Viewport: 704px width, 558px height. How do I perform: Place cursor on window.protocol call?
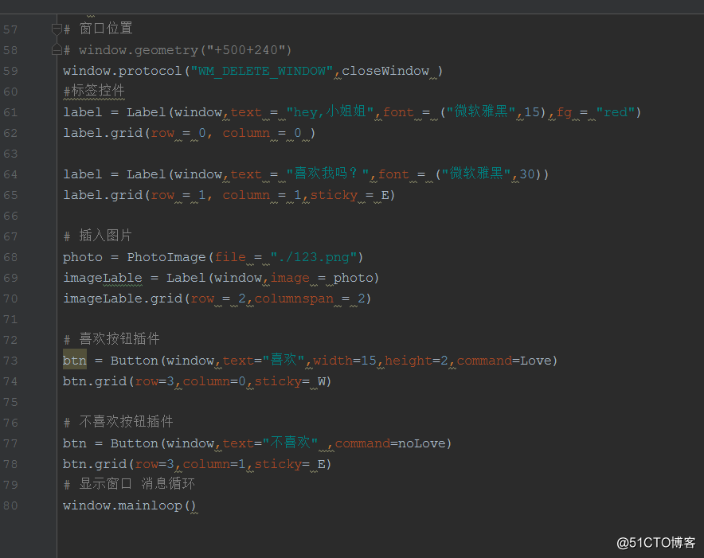coord(122,71)
